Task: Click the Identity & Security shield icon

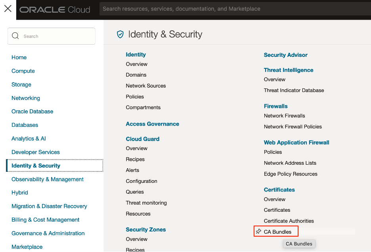Action: (x=120, y=34)
